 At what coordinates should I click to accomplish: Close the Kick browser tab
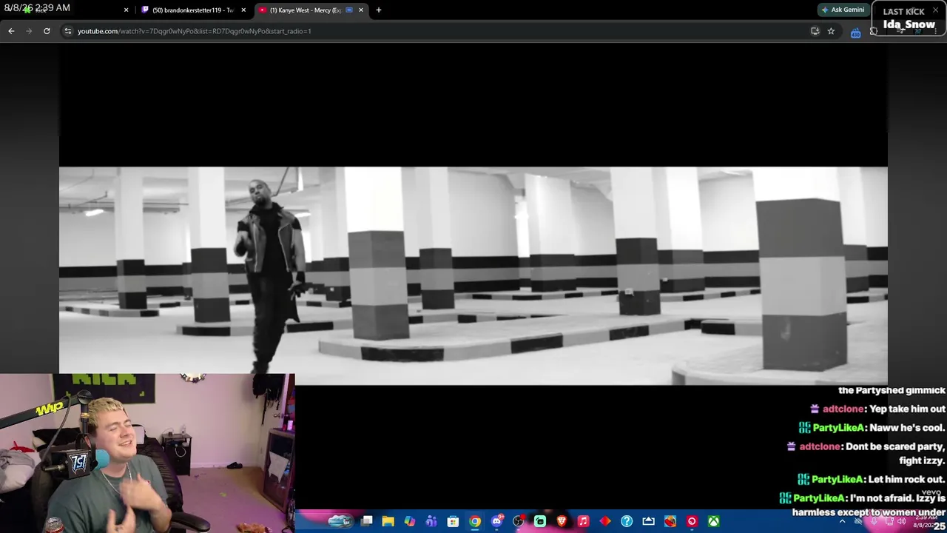126,10
